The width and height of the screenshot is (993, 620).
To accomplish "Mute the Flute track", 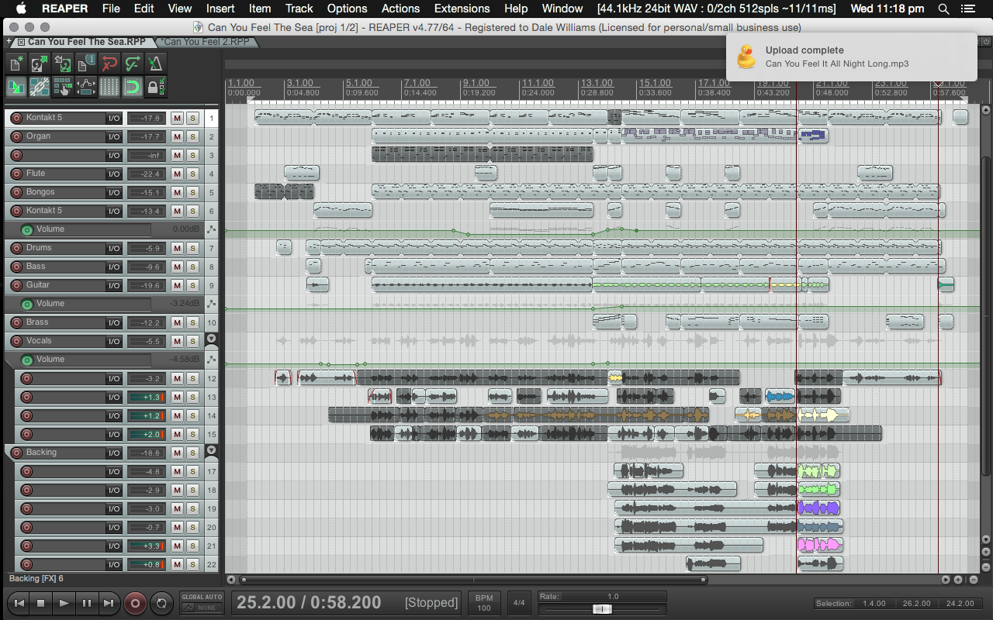I will pos(177,174).
